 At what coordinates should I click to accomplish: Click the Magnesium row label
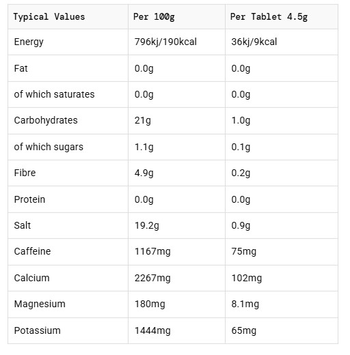pyautogui.click(x=40, y=304)
